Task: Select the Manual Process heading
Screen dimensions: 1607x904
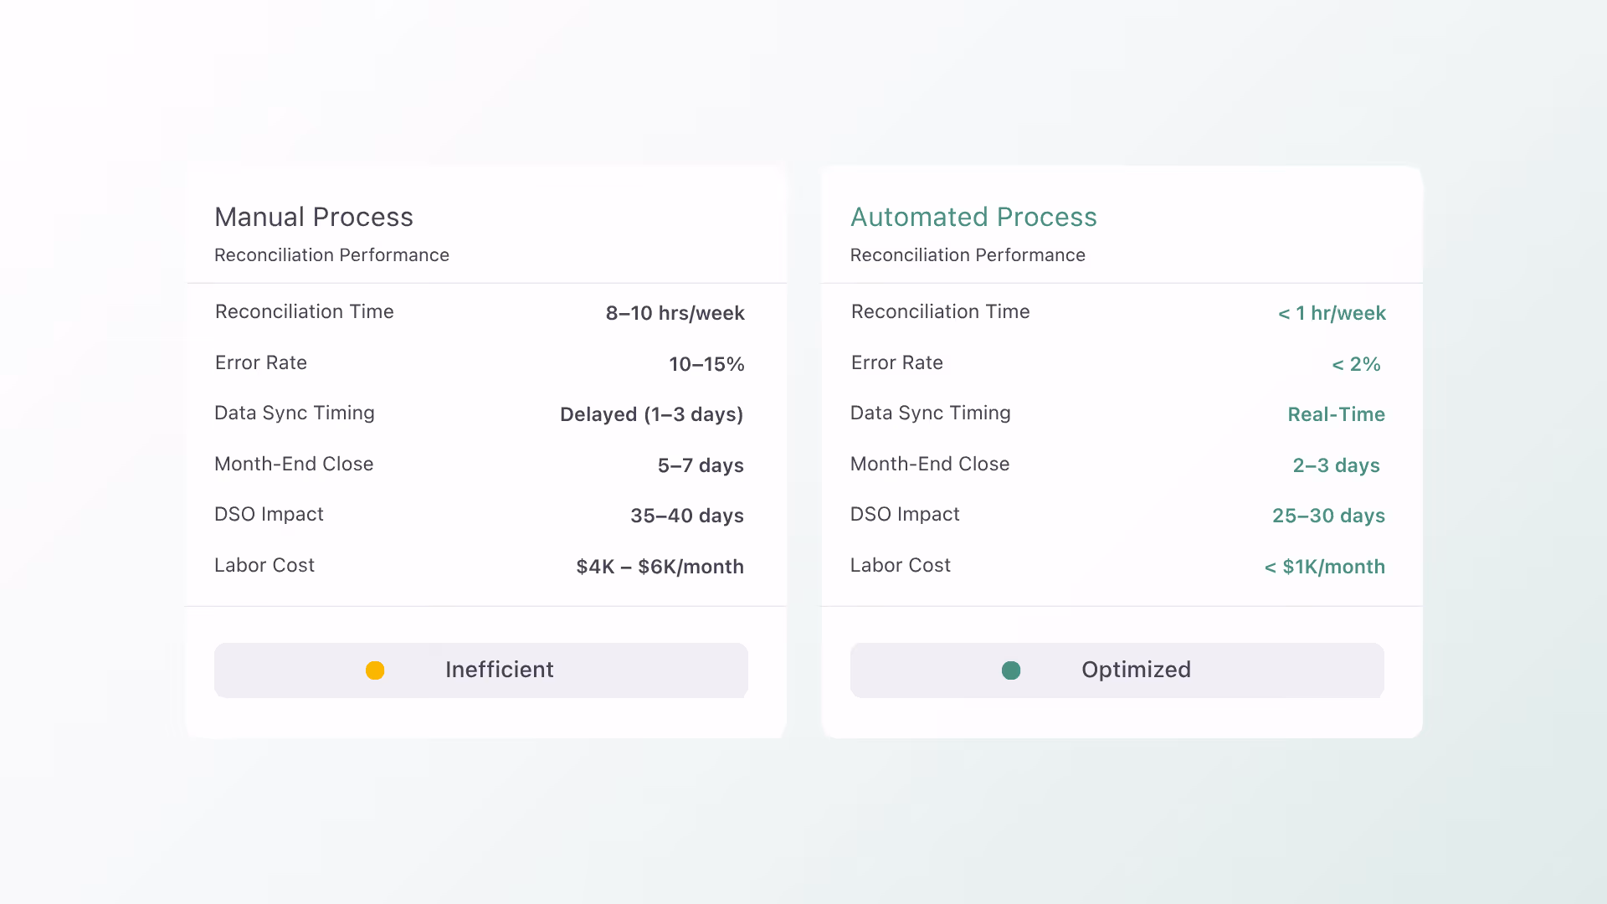Action: coord(314,217)
